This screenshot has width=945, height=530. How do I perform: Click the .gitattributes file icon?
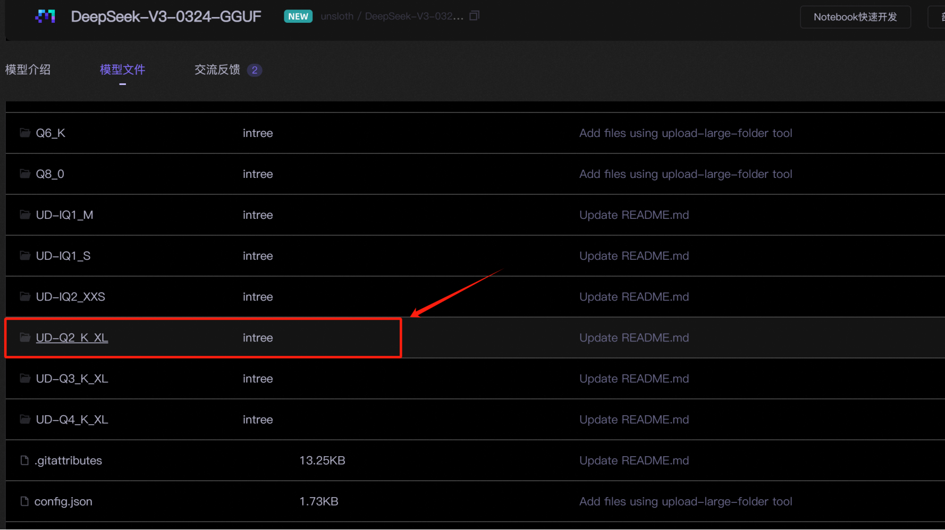point(24,460)
